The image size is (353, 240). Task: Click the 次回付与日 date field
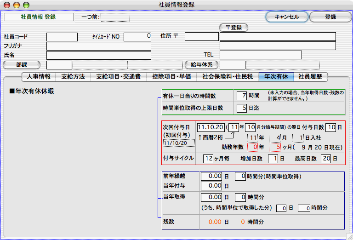(211, 127)
